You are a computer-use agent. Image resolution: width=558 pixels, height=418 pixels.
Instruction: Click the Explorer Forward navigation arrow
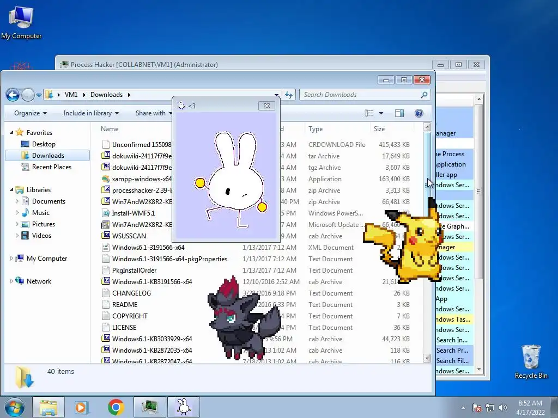[28, 95]
